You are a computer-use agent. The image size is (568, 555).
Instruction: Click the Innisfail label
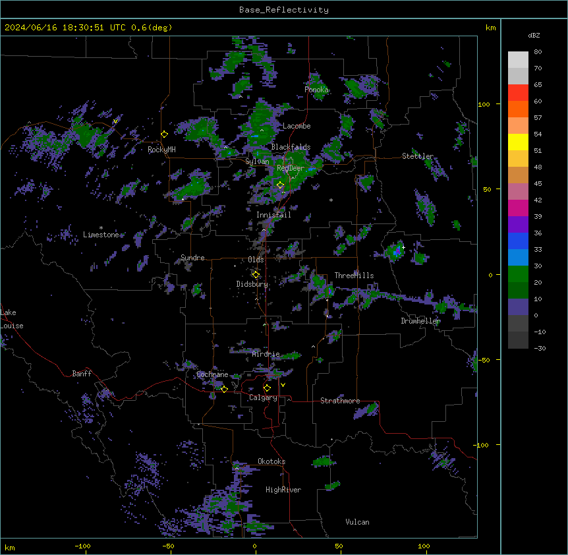(x=273, y=215)
